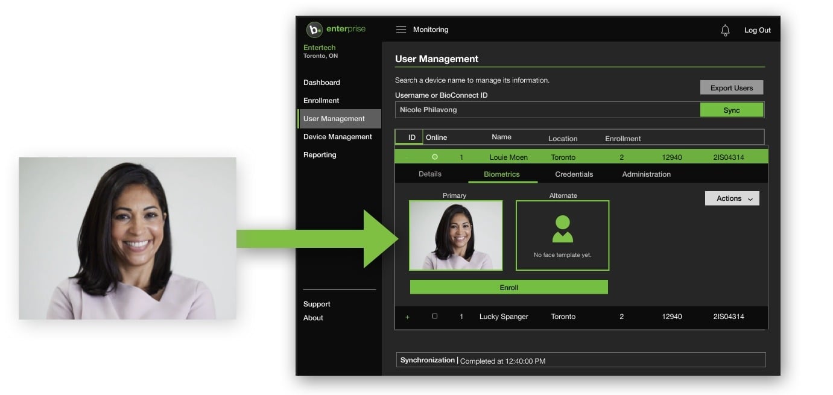Open the Actions dropdown

(732, 198)
